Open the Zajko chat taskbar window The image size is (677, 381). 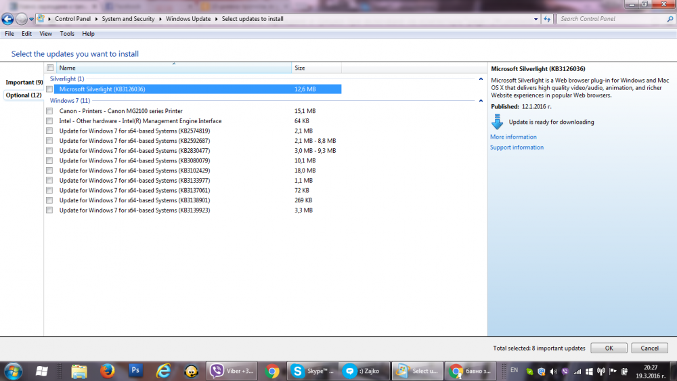(365, 371)
